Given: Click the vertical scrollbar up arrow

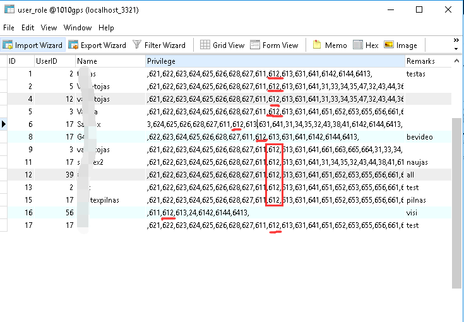Looking at the screenshot, I should click(456, 61).
